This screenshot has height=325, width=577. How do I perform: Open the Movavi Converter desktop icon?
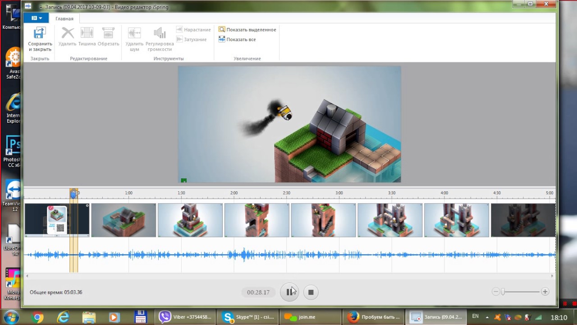tap(13, 284)
